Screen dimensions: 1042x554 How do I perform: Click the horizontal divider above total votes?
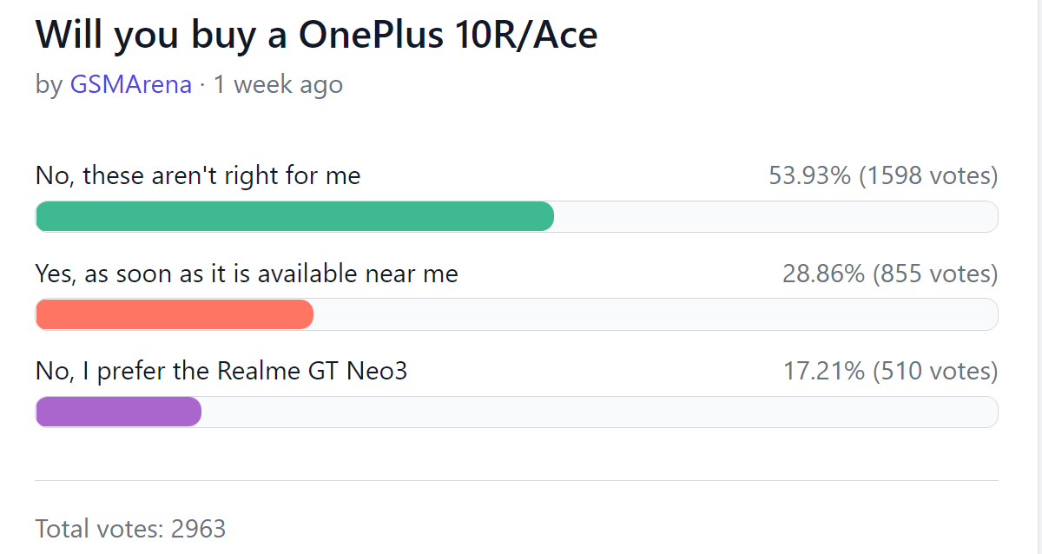point(517,480)
